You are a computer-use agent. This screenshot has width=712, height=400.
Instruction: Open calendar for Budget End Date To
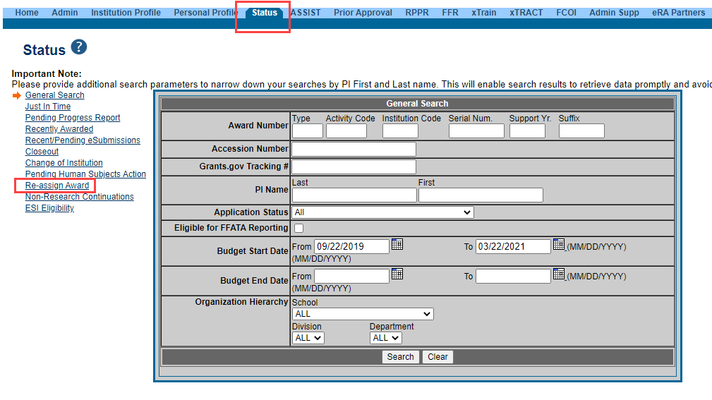click(x=559, y=274)
